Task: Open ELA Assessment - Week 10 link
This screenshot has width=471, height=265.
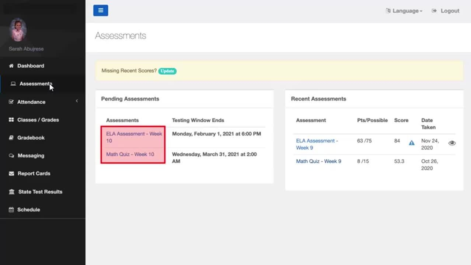Action: (x=134, y=137)
